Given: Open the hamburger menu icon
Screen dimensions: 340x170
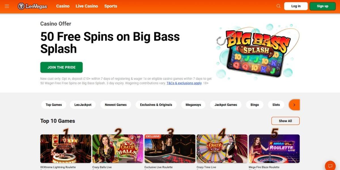Looking at the screenshot, I should pyautogui.click(x=7, y=6).
